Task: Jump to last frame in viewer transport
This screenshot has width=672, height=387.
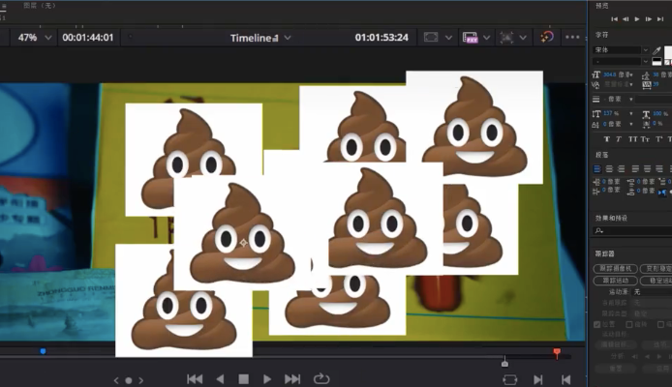Action: [x=292, y=379]
